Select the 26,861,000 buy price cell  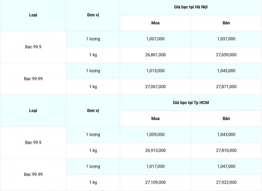(x=155, y=55)
